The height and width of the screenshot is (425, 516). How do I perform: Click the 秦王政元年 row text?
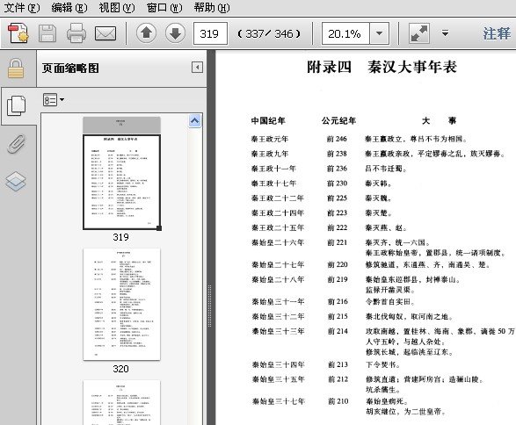click(x=270, y=139)
